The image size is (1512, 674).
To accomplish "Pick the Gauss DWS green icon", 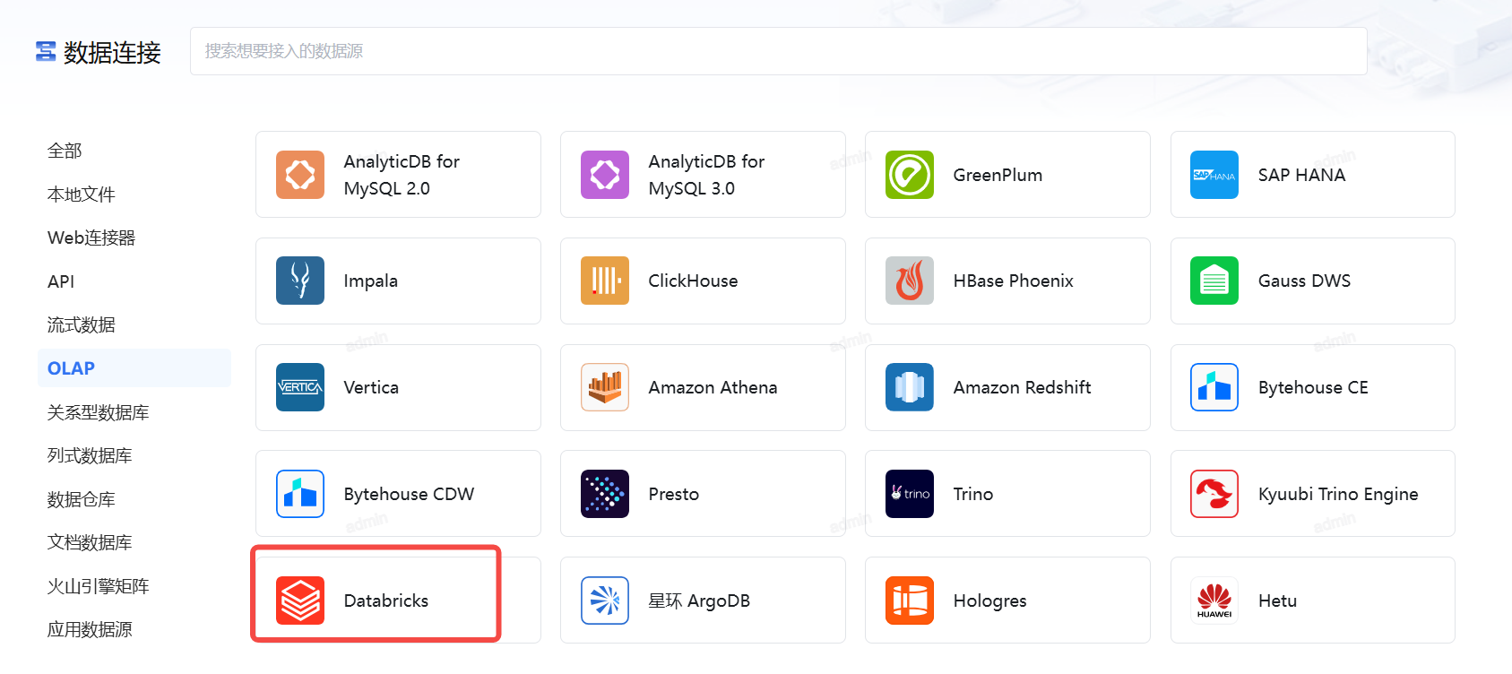I will 1214,281.
